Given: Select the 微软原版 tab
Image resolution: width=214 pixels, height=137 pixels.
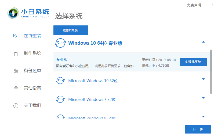Looking at the screenshot, I should point(71,30).
